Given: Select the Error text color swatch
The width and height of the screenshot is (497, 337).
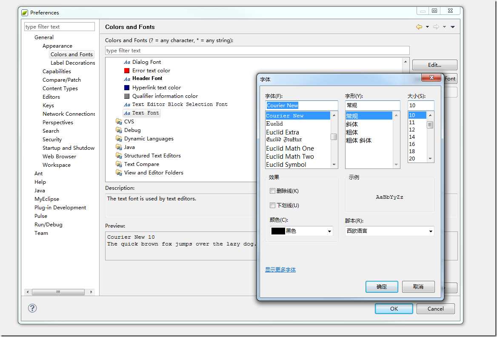Looking at the screenshot, I should tap(127, 70).
